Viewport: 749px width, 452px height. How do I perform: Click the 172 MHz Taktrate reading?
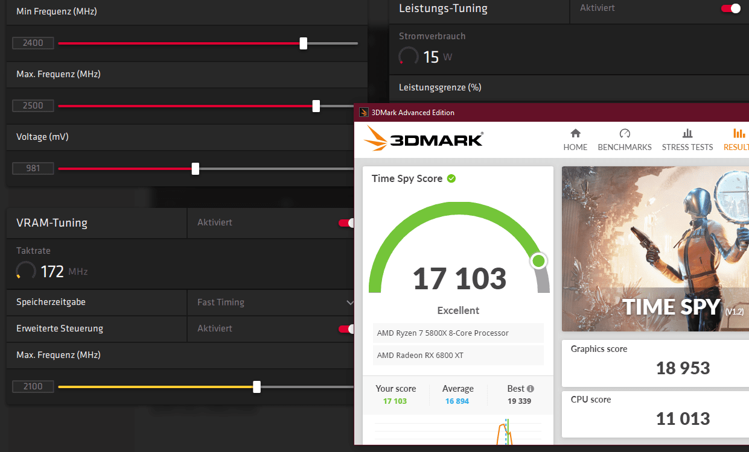[64, 272]
